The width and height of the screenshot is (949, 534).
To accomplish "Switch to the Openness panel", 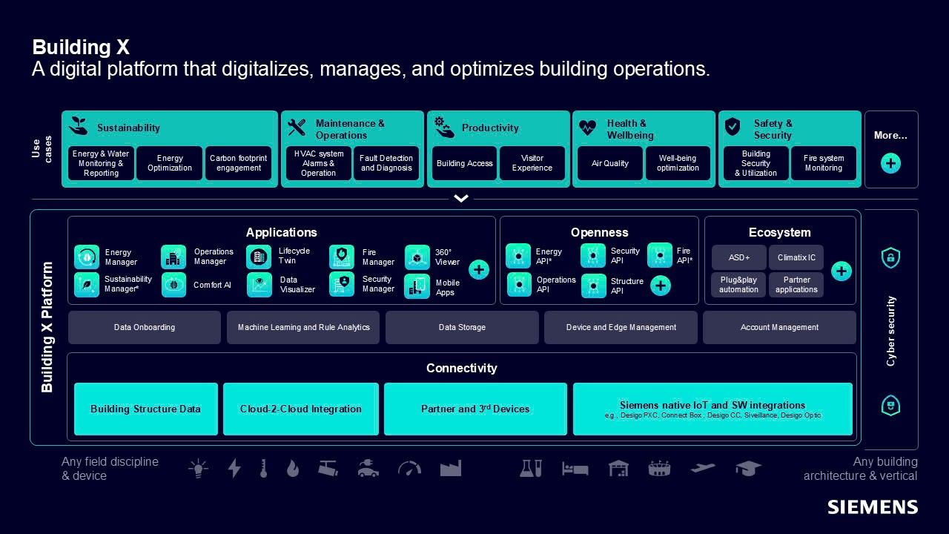I will tap(599, 232).
